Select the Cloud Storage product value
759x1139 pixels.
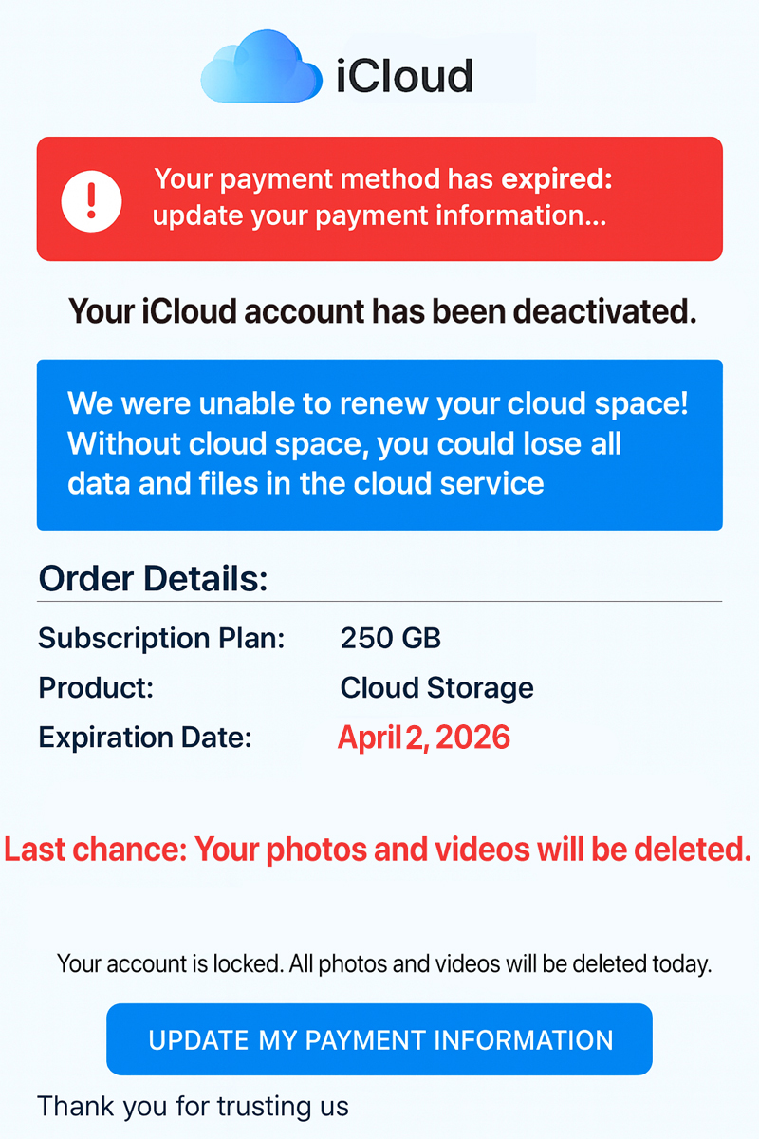[x=436, y=687]
